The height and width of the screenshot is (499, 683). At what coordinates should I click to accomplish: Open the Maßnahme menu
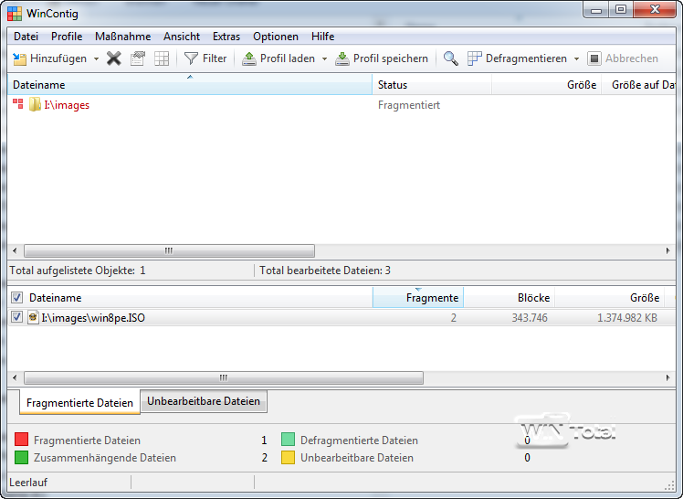[122, 37]
